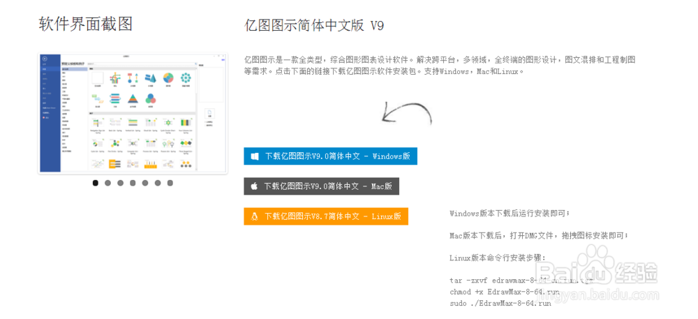
Task: Switch to the fourth carousel dot
Action: [x=133, y=183]
